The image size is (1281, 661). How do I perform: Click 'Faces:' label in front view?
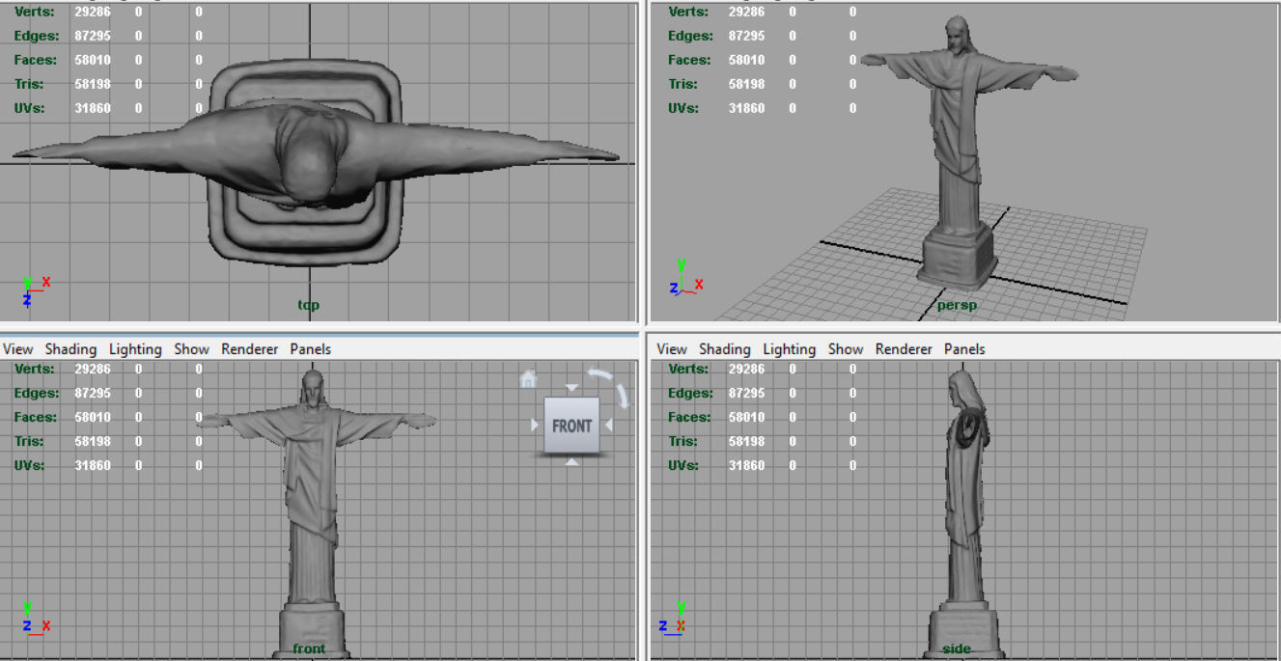(37, 417)
